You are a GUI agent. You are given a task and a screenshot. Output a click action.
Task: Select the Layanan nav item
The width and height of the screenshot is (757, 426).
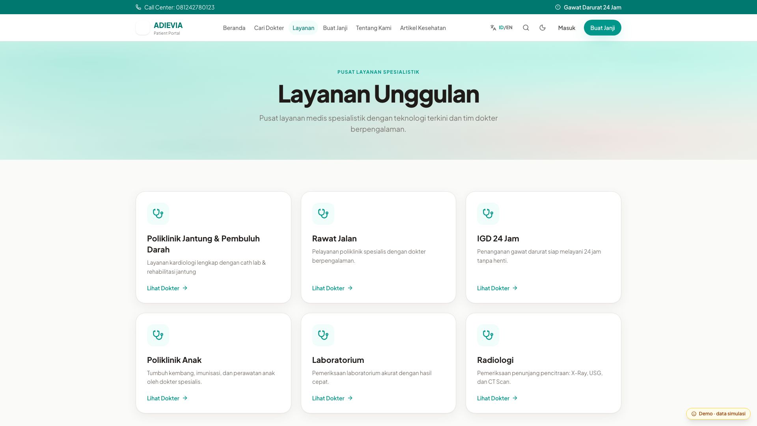click(x=303, y=28)
